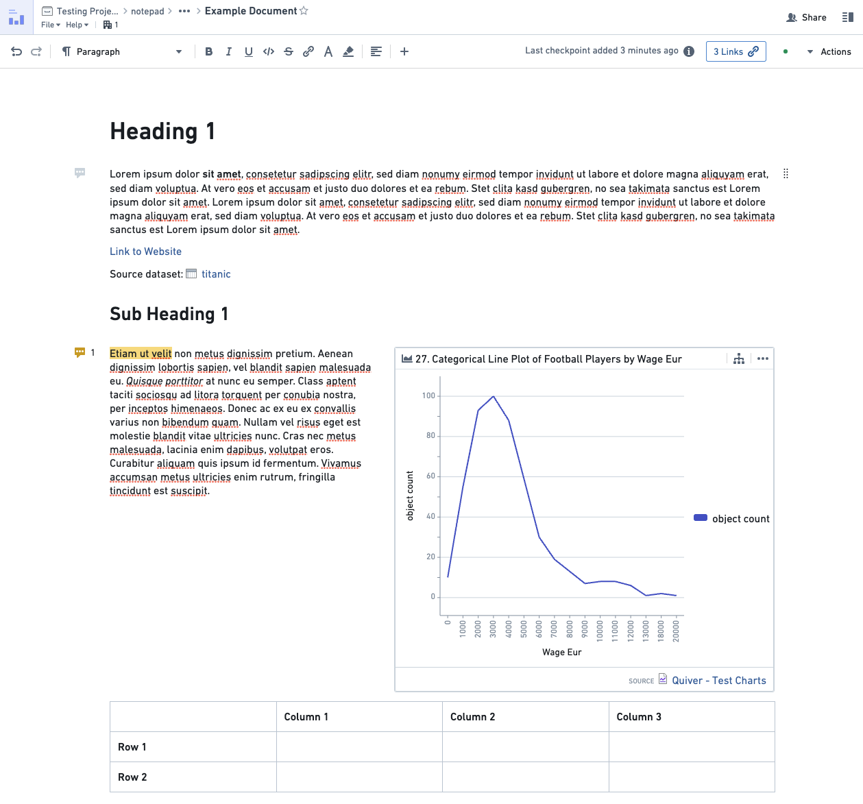
Task: Open the text alignment options
Action: click(x=376, y=51)
